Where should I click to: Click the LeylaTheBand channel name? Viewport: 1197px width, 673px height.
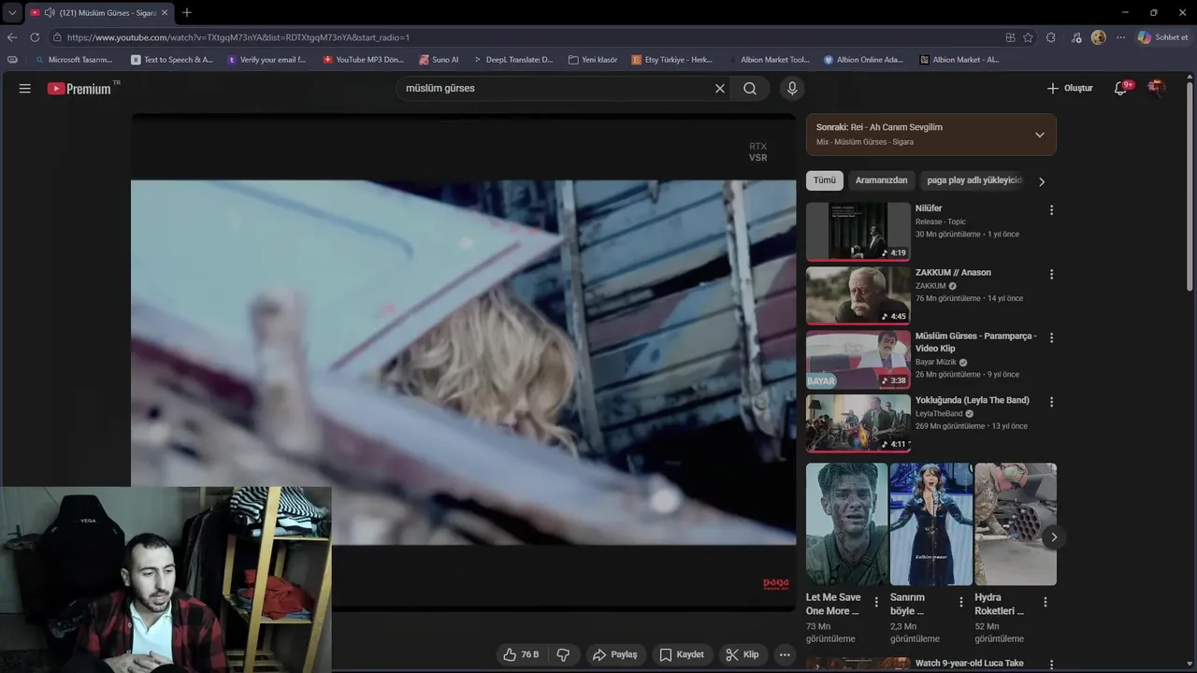point(939,413)
